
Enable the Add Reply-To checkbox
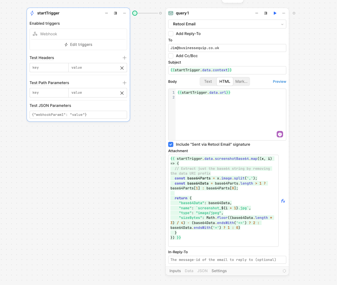pos(171,34)
